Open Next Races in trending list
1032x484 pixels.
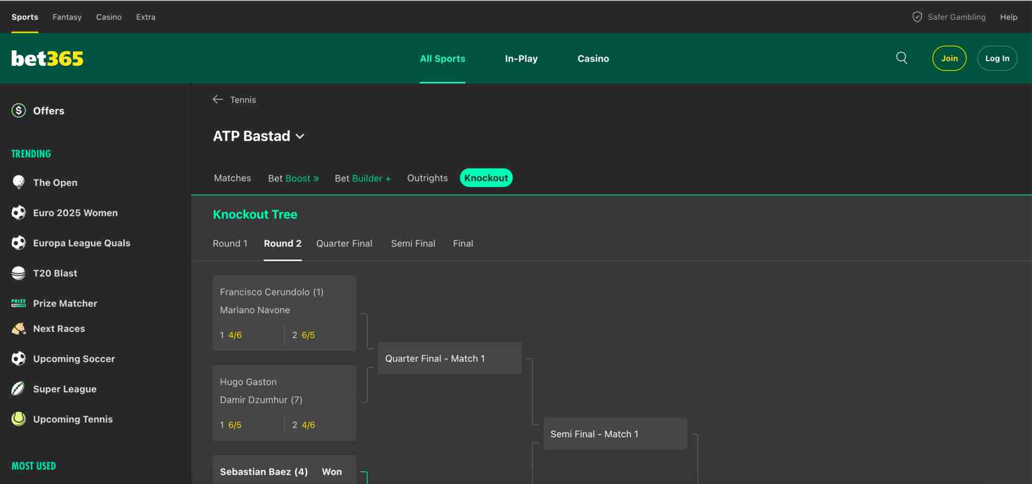tap(59, 329)
